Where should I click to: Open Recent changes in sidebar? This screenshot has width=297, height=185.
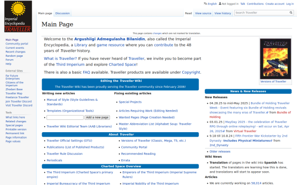coord(15,52)
